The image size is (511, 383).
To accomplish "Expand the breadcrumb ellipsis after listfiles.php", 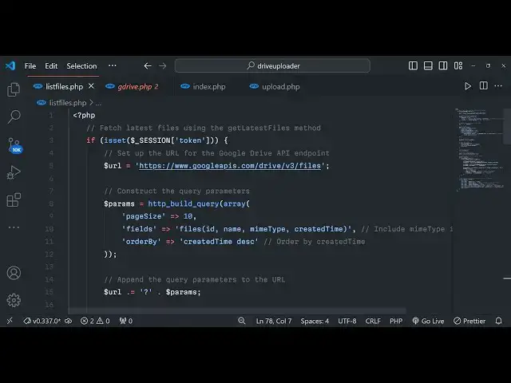I will (x=98, y=103).
